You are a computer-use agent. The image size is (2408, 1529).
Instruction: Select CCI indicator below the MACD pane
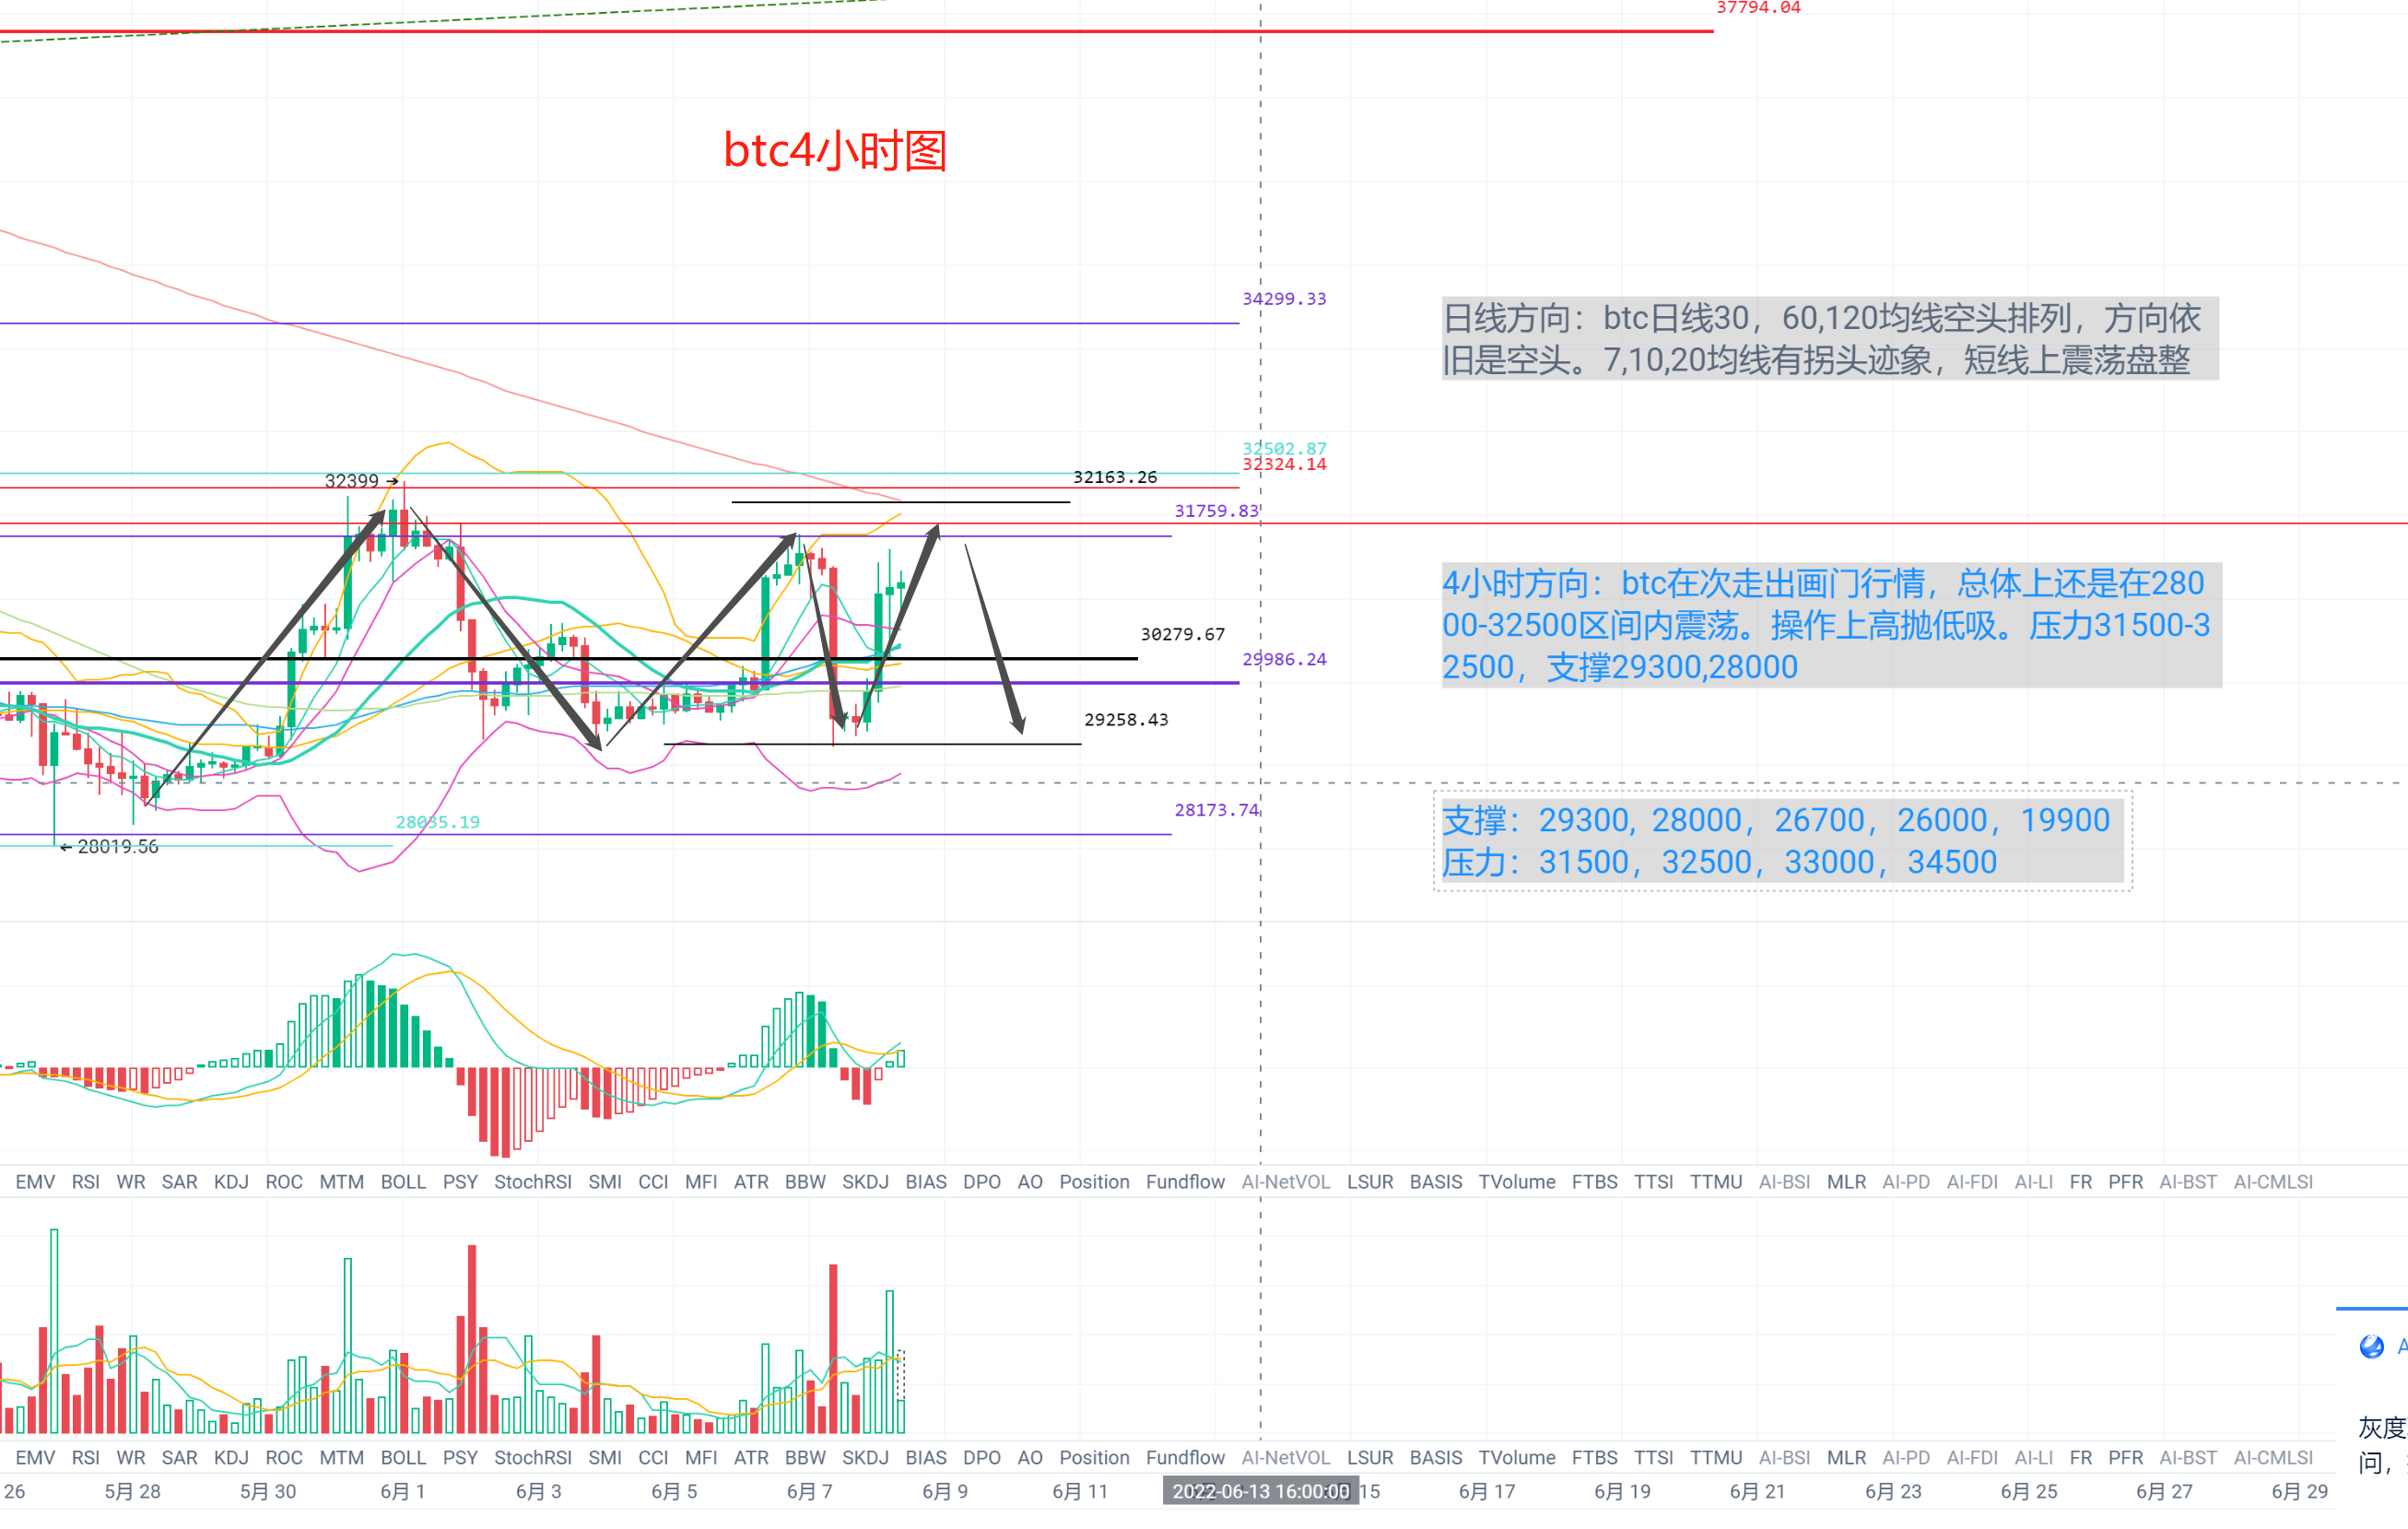(653, 1182)
